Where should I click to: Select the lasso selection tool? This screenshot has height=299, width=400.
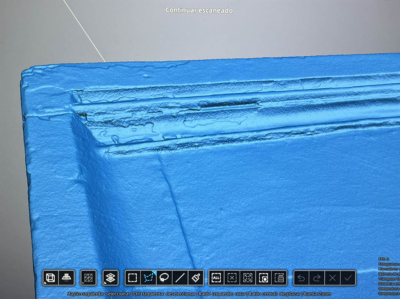coord(164,278)
